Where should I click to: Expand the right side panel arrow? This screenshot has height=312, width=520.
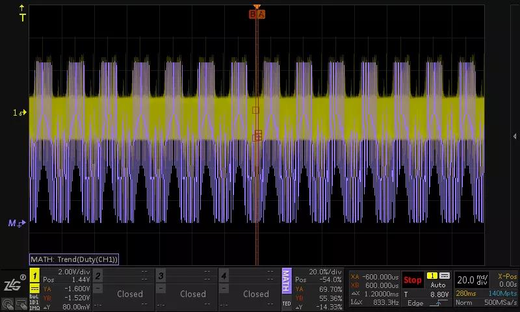(515, 136)
